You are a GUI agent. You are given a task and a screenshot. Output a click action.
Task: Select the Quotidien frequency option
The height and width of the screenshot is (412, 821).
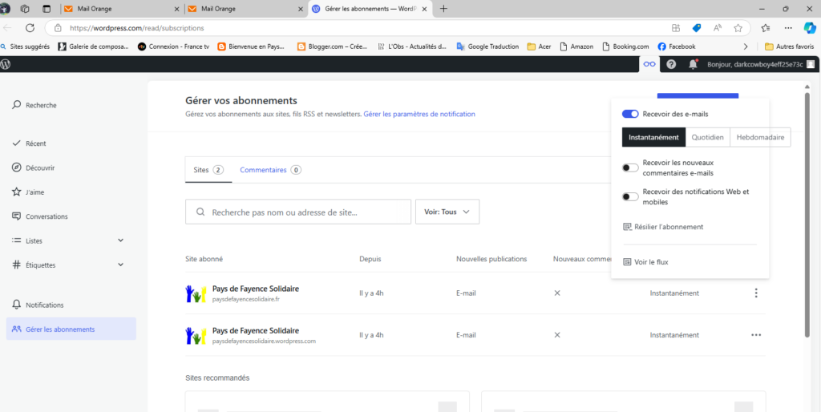[708, 137]
